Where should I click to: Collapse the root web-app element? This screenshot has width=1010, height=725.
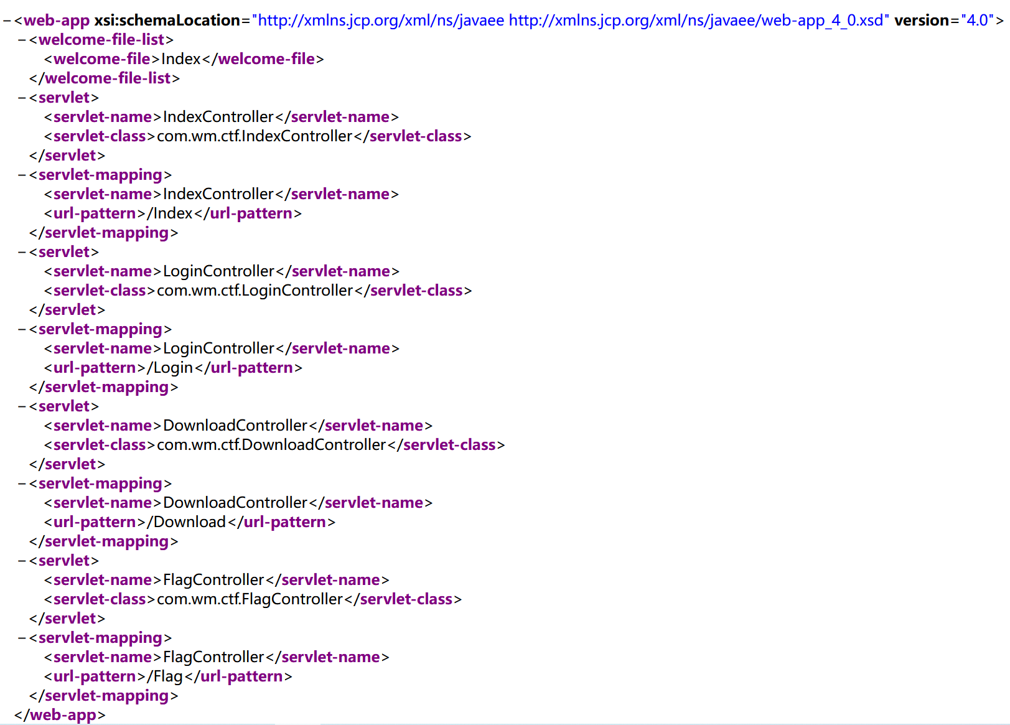7,21
